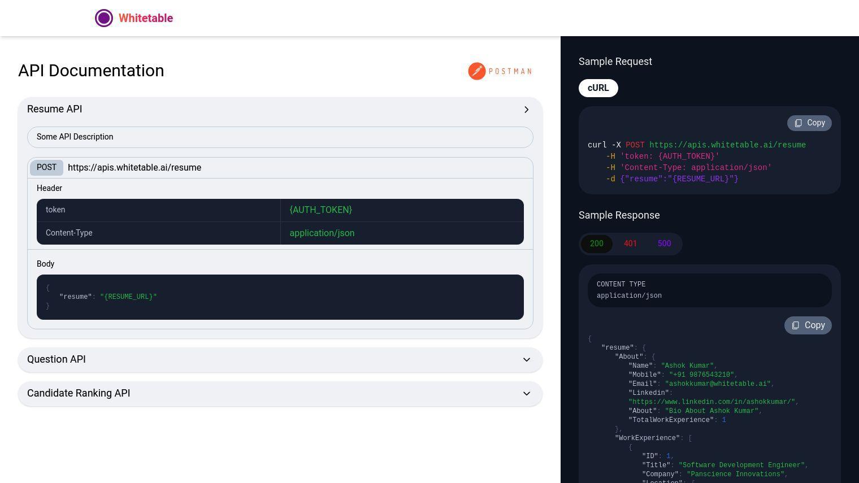
Task: Select the cURL sample request tab
Action: pos(598,88)
